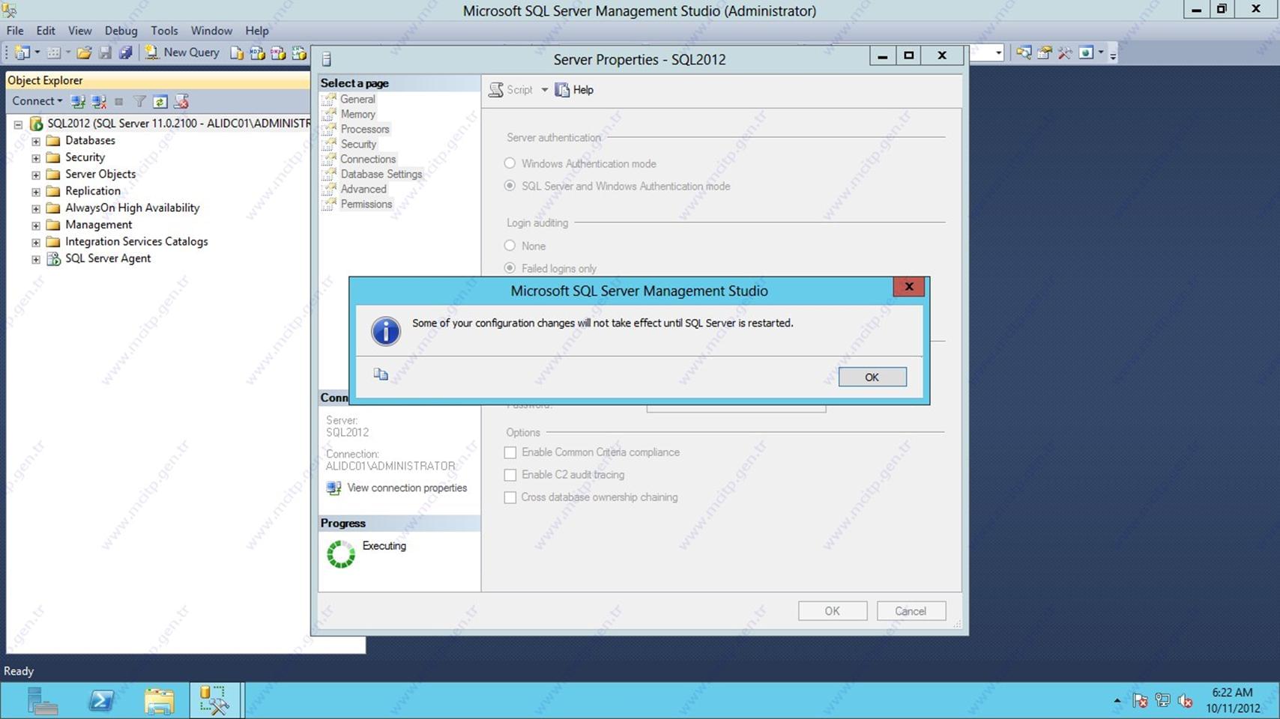Click the Toolbox wrench and hammer icon
Image resolution: width=1280 pixels, height=719 pixels.
[1065, 52]
